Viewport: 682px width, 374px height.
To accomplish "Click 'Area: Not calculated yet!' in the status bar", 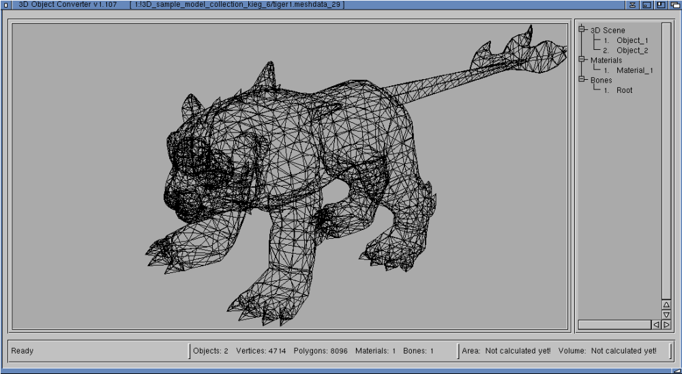I will [x=506, y=351].
